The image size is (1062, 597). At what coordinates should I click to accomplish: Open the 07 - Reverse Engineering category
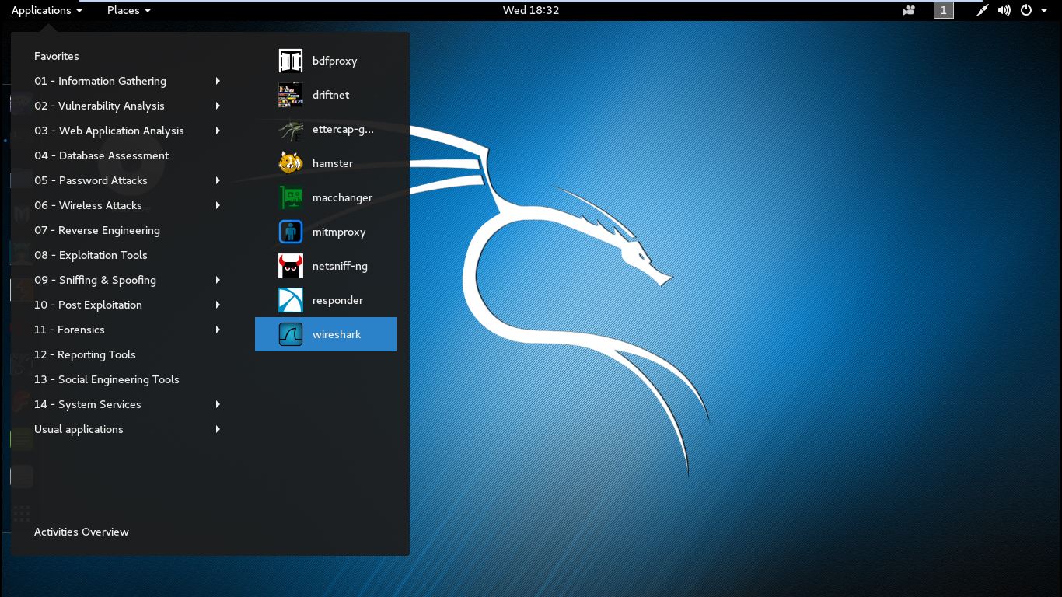tap(96, 230)
